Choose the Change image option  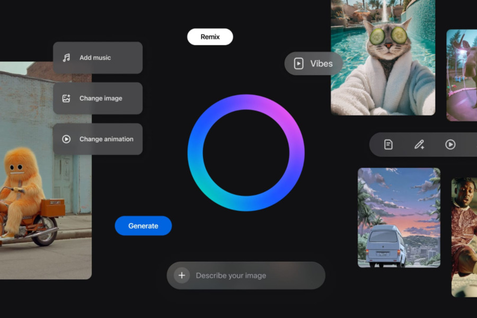click(98, 98)
